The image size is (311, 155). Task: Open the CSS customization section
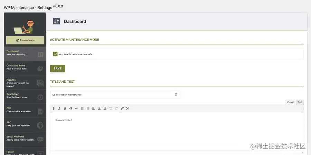click(x=25, y=111)
